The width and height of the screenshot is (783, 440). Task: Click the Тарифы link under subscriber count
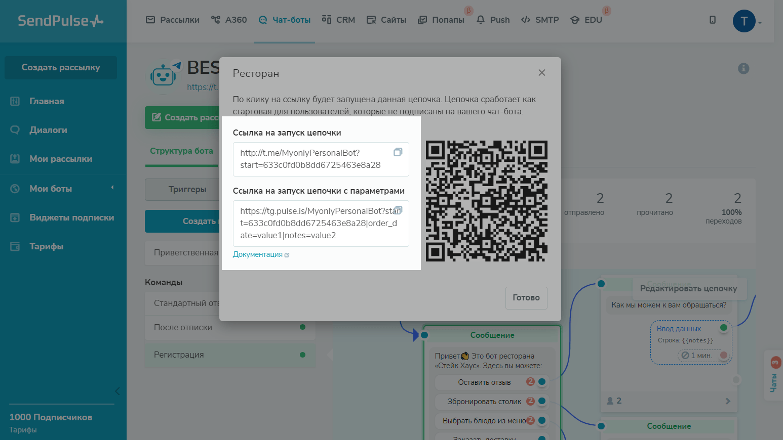click(23, 430)
